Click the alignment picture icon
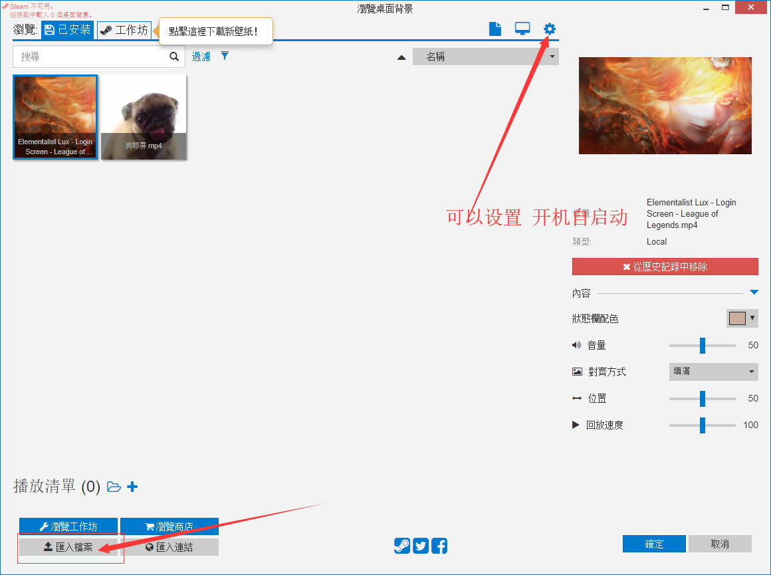 [577, 372]
